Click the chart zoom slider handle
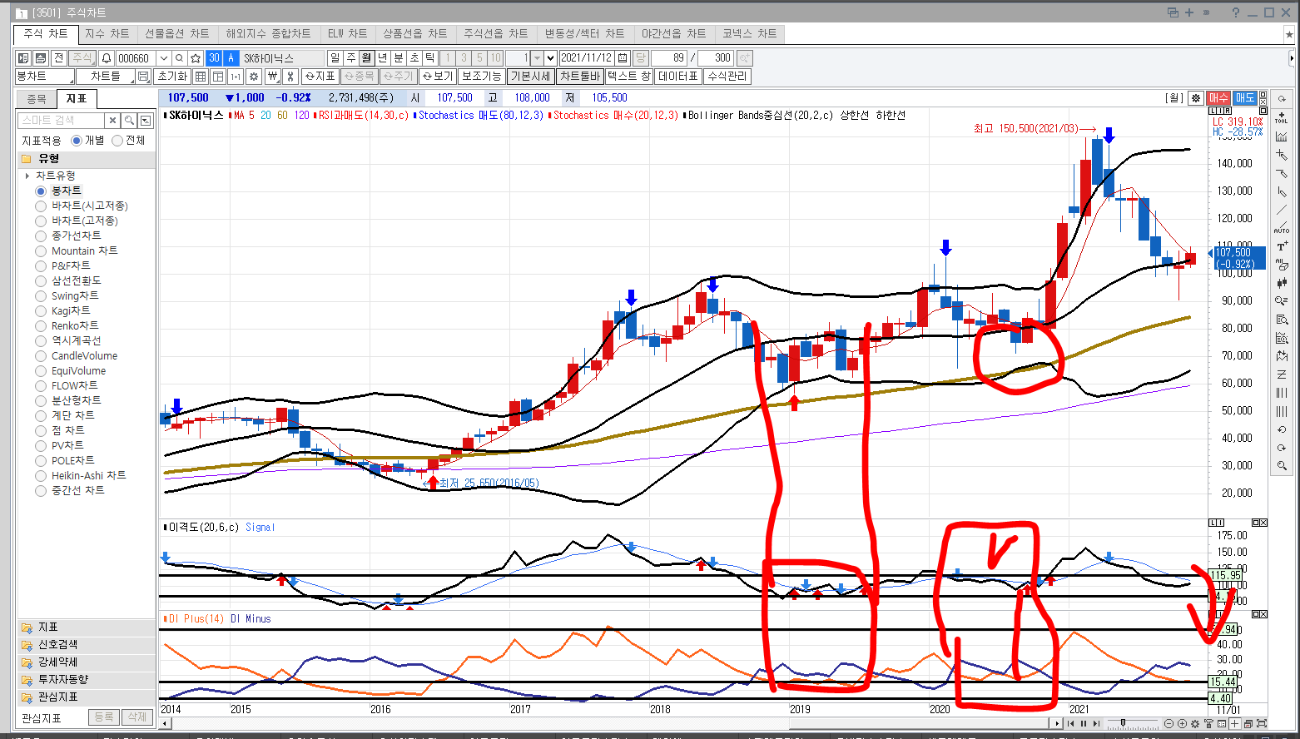 1123,722
